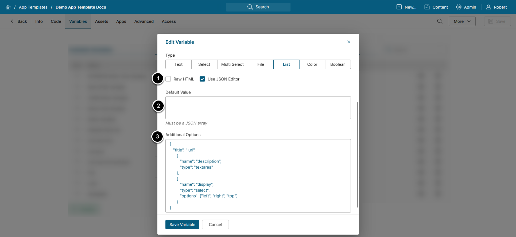
Task: Click the magnifier icon beside More
Action: pos(440,21)
